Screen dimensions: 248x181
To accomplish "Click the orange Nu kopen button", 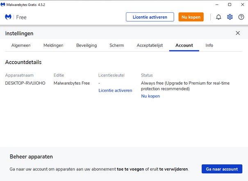I will point(191,17).
